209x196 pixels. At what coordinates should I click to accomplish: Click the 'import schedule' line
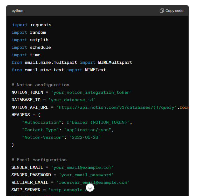(31, 47)
